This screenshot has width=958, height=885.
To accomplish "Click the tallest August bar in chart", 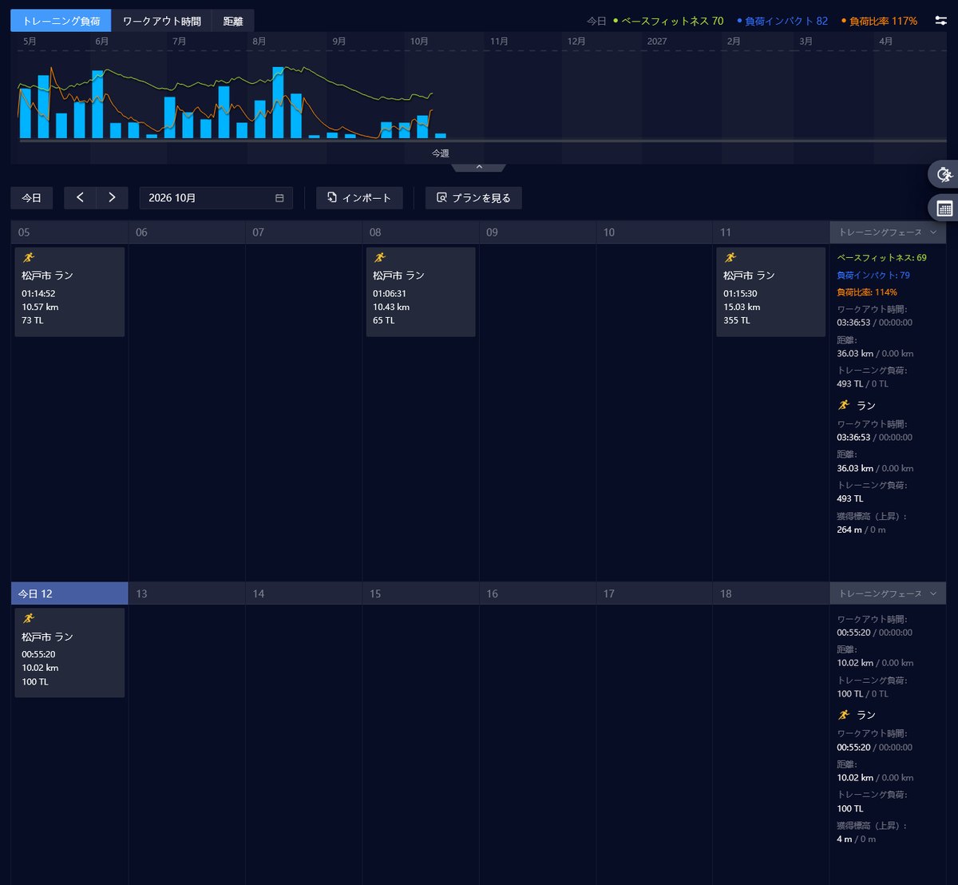I will (x=278, y=102).
